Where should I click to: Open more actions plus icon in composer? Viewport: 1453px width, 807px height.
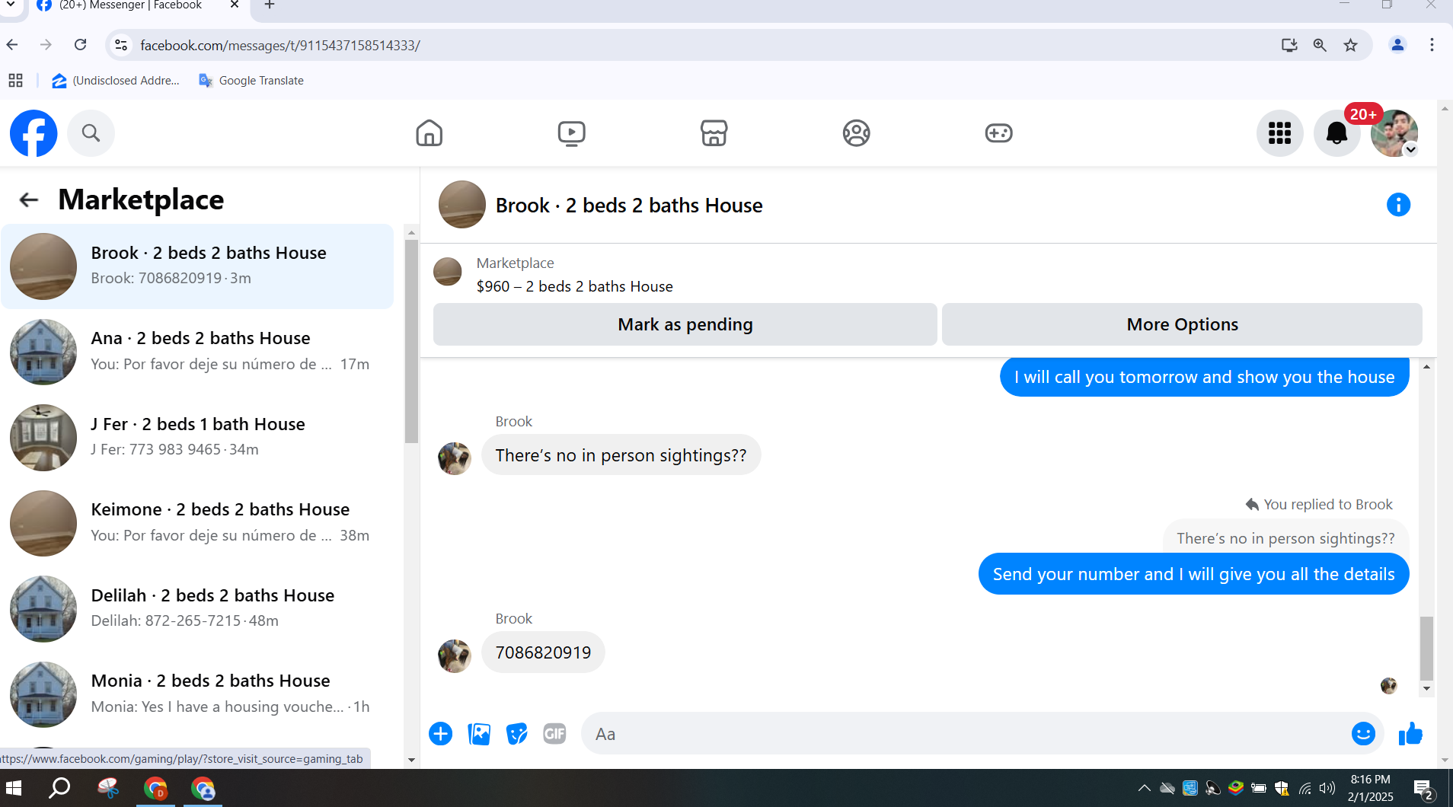(440, 734)
